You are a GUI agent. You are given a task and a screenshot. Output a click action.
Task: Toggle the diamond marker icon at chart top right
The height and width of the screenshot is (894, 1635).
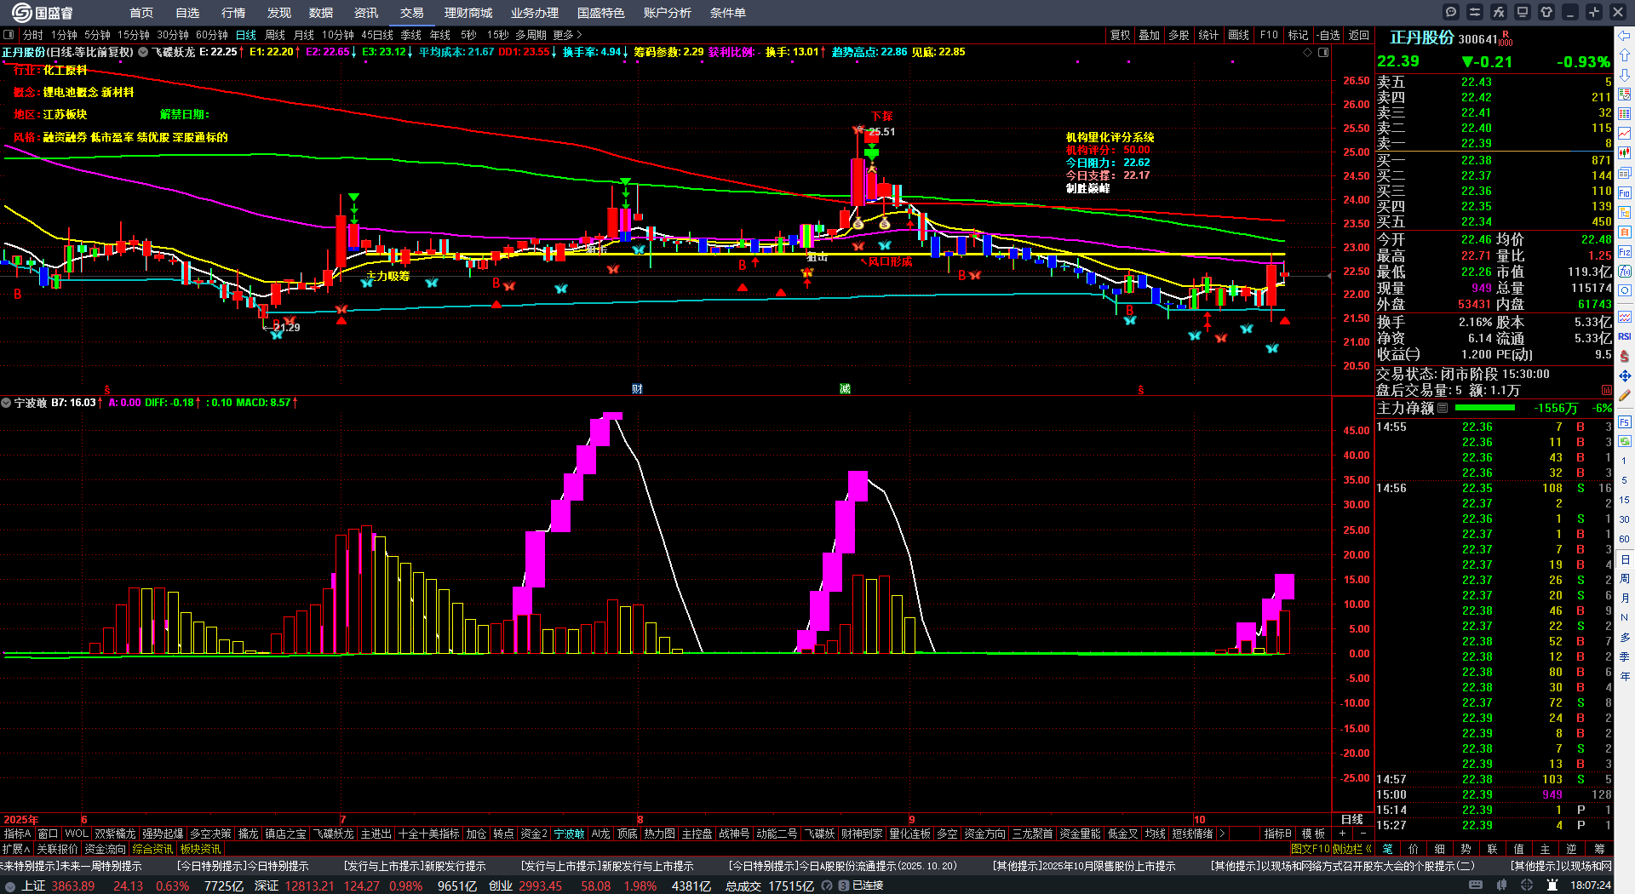[1308, 52]
